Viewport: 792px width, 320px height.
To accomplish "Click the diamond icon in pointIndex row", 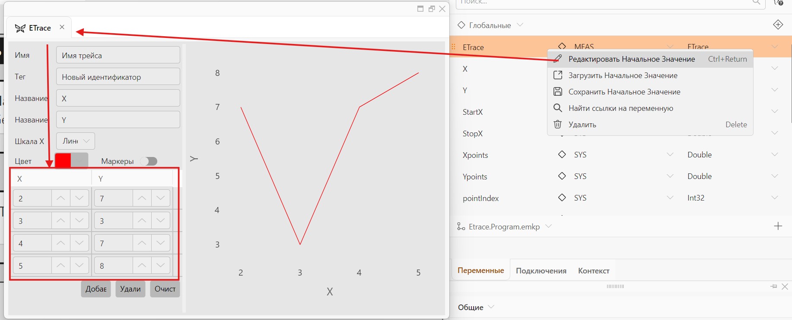I will tap(562, 197).
